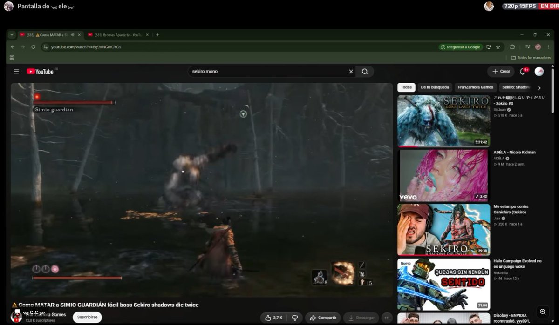
Task: Open Me estampo contra Genichiro video thumbnail
Action: 443,230
